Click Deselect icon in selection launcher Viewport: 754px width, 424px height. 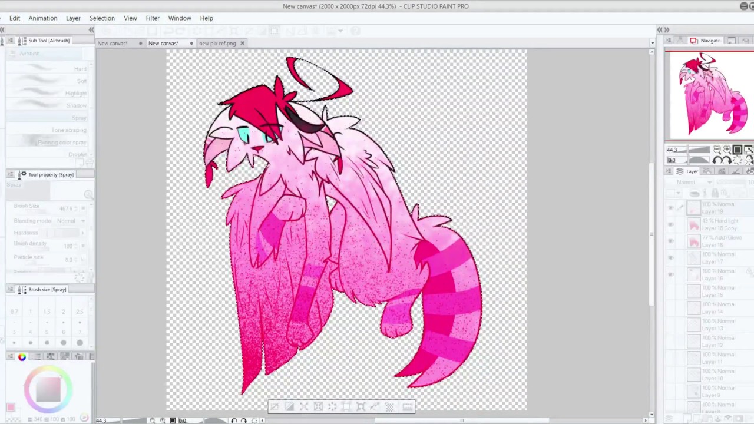click(x=275, y=407)
